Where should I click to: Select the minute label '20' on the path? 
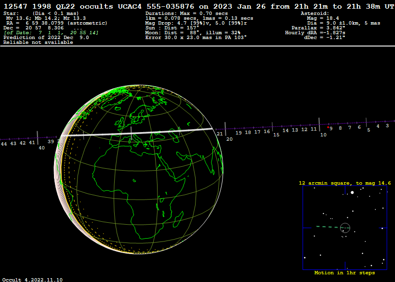click(229, 139)
